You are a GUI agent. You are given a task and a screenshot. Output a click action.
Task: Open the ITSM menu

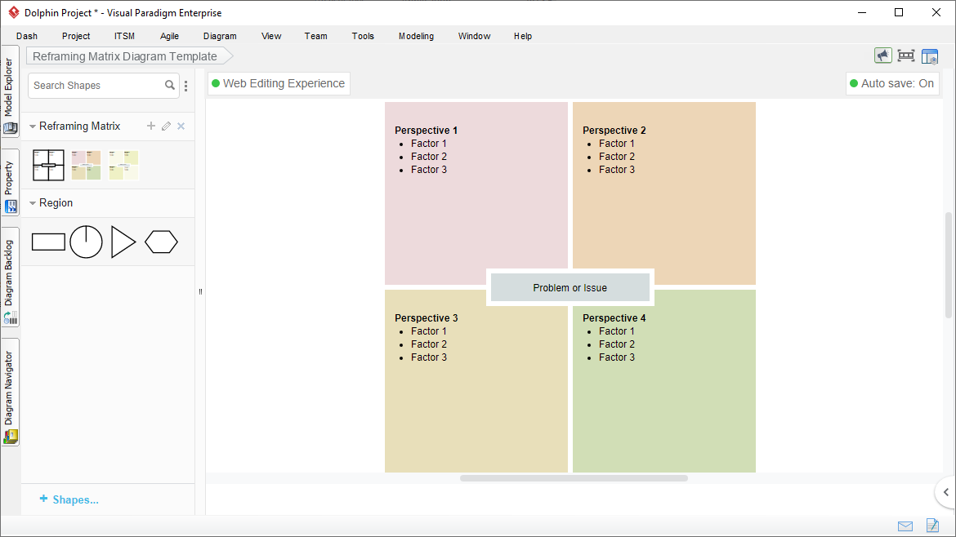point(124,36)
